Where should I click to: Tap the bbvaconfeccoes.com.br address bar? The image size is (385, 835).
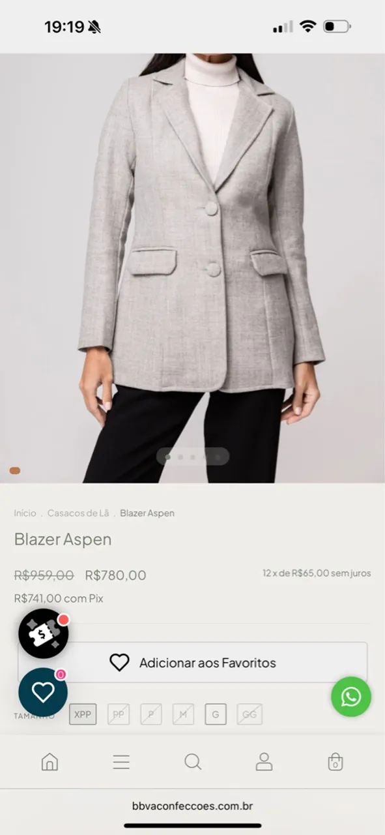[x=192, y=806]
